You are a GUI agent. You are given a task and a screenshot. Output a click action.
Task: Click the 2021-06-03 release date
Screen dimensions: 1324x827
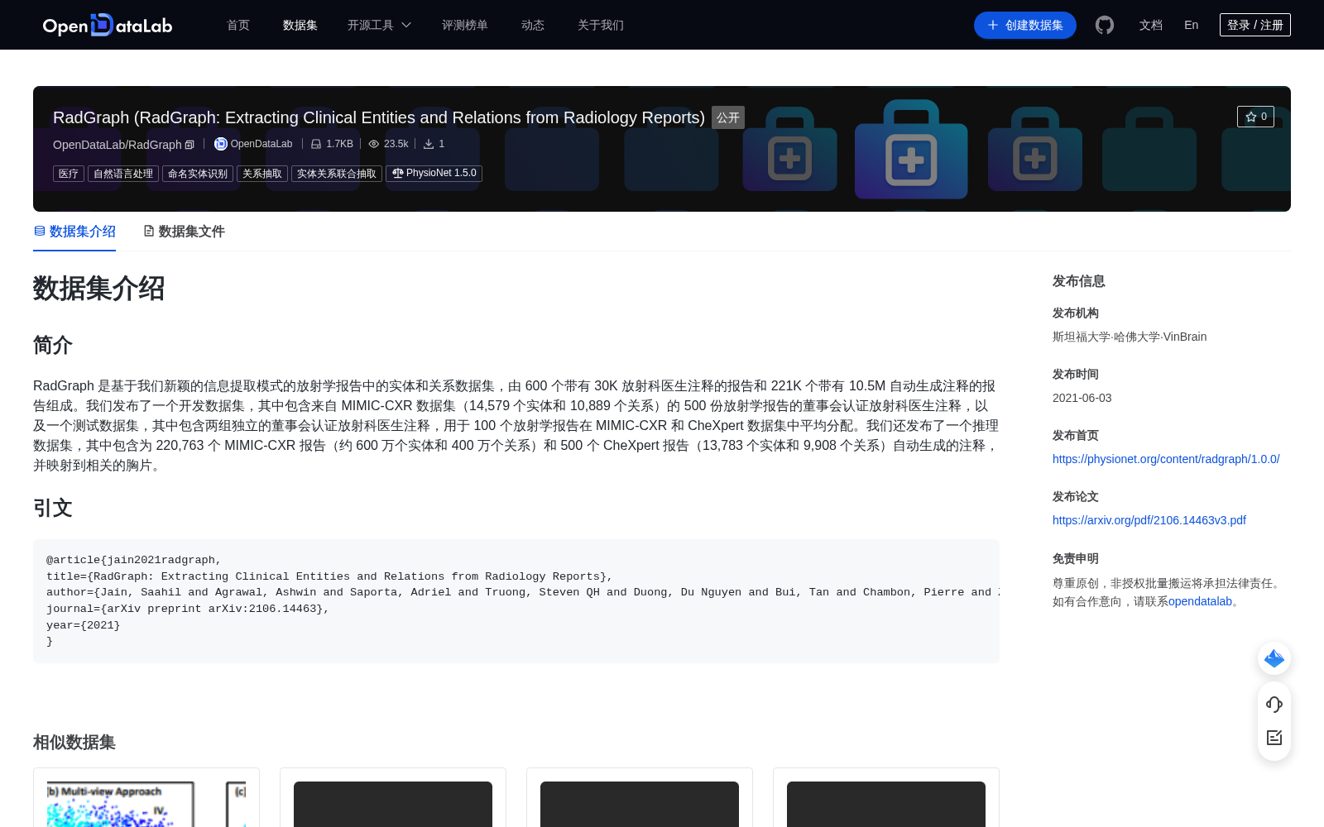coord(1082,398)
